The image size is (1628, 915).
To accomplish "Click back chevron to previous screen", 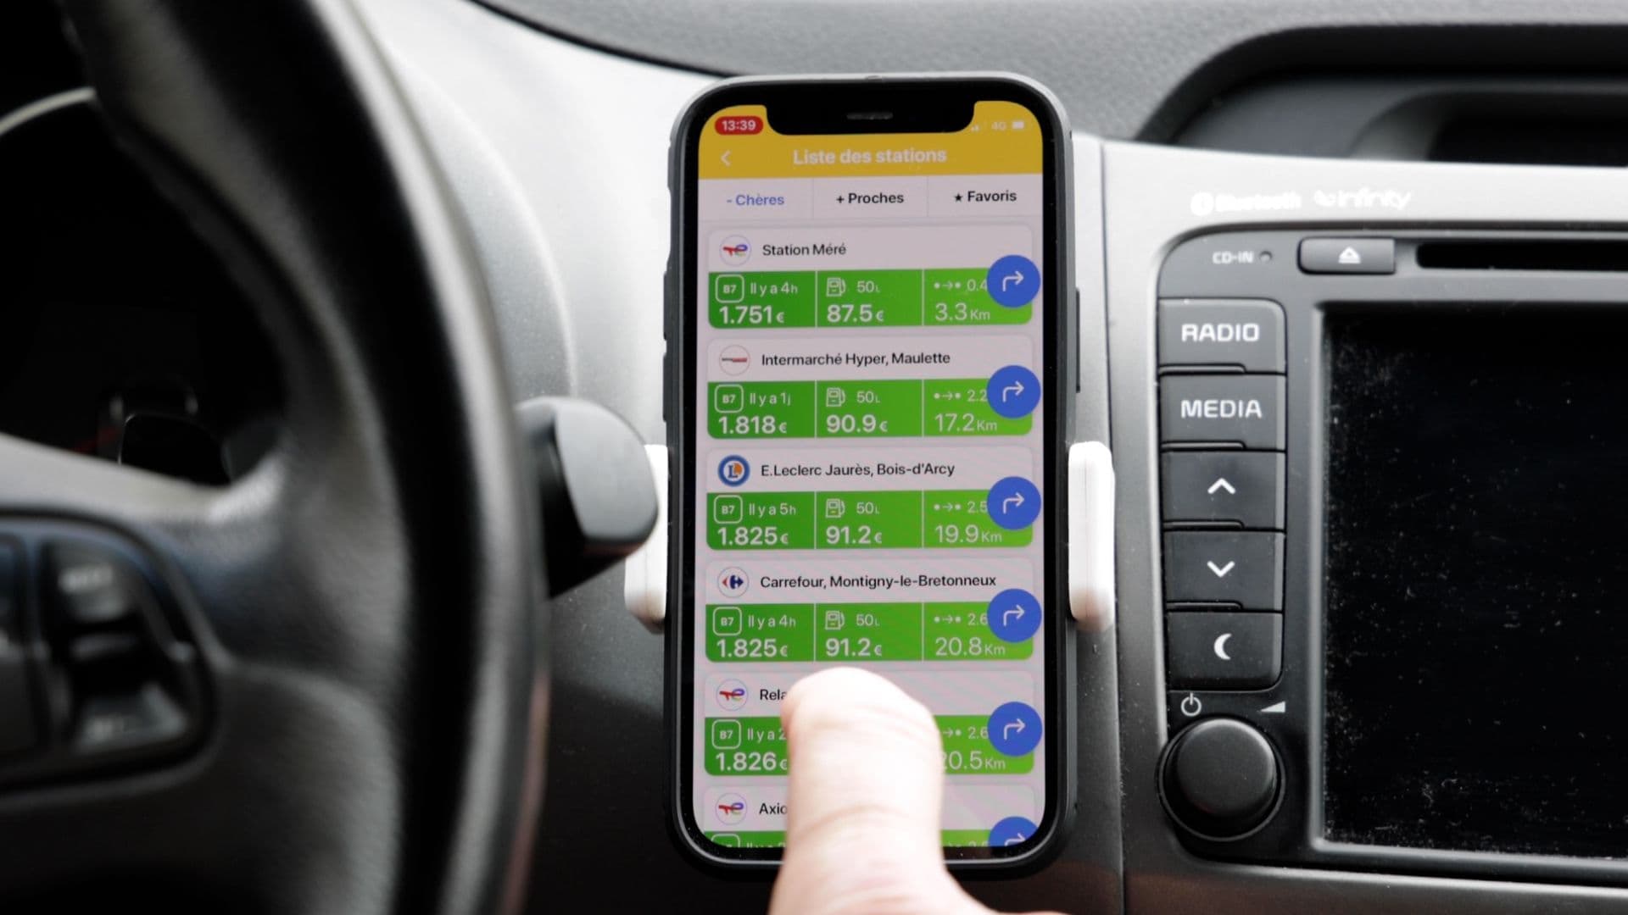I will click(725, 157).
